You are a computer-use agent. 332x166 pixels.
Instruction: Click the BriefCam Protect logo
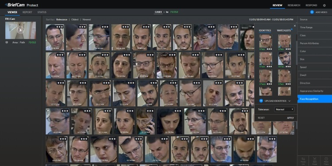point(21,5)
